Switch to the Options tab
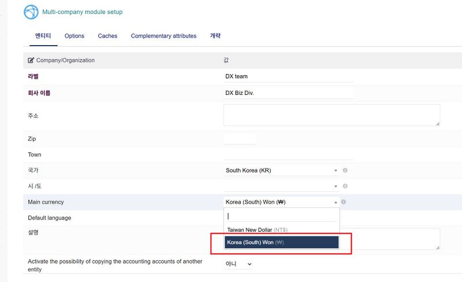Image resolution: width=462 pixels, height=282 pixels. pos(74,36)
